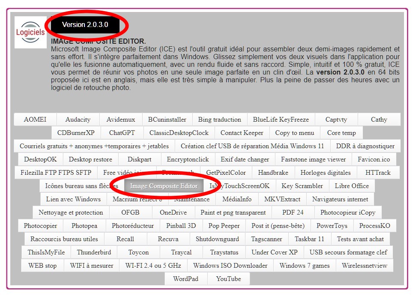416x299 pixels.
Task: Select MédiaInfo
Action: 237,199
